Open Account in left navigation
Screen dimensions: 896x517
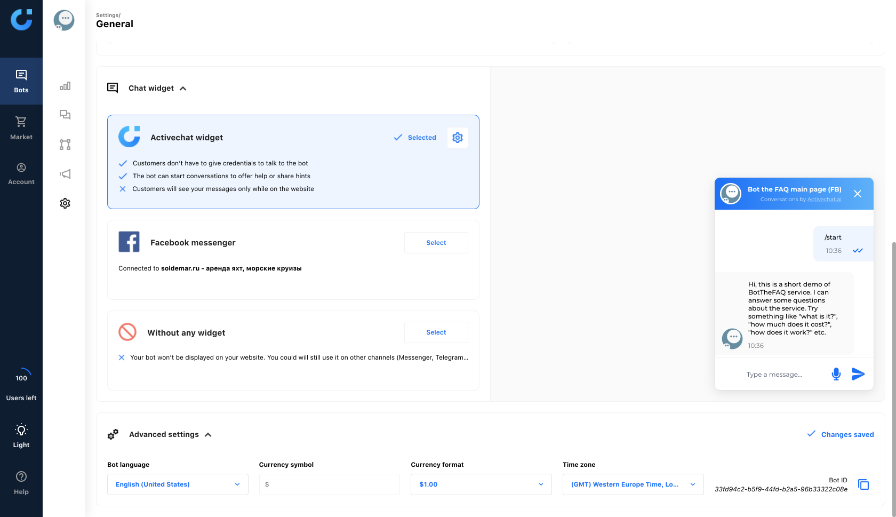point(21,174)
